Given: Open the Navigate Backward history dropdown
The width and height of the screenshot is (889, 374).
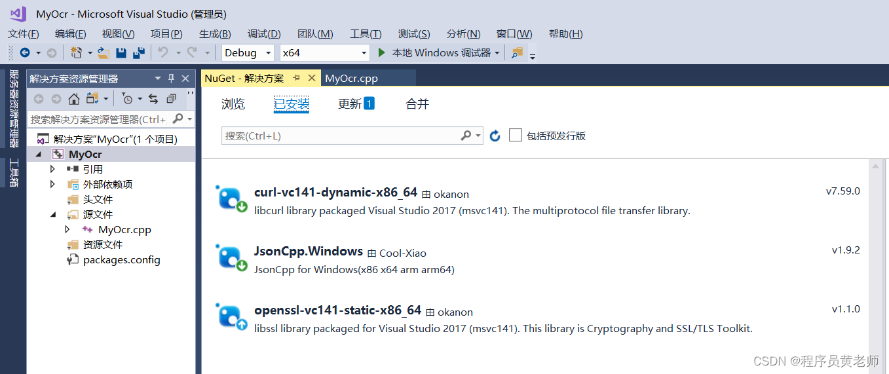Looking at the screenshot, I should tap(39, 53).
